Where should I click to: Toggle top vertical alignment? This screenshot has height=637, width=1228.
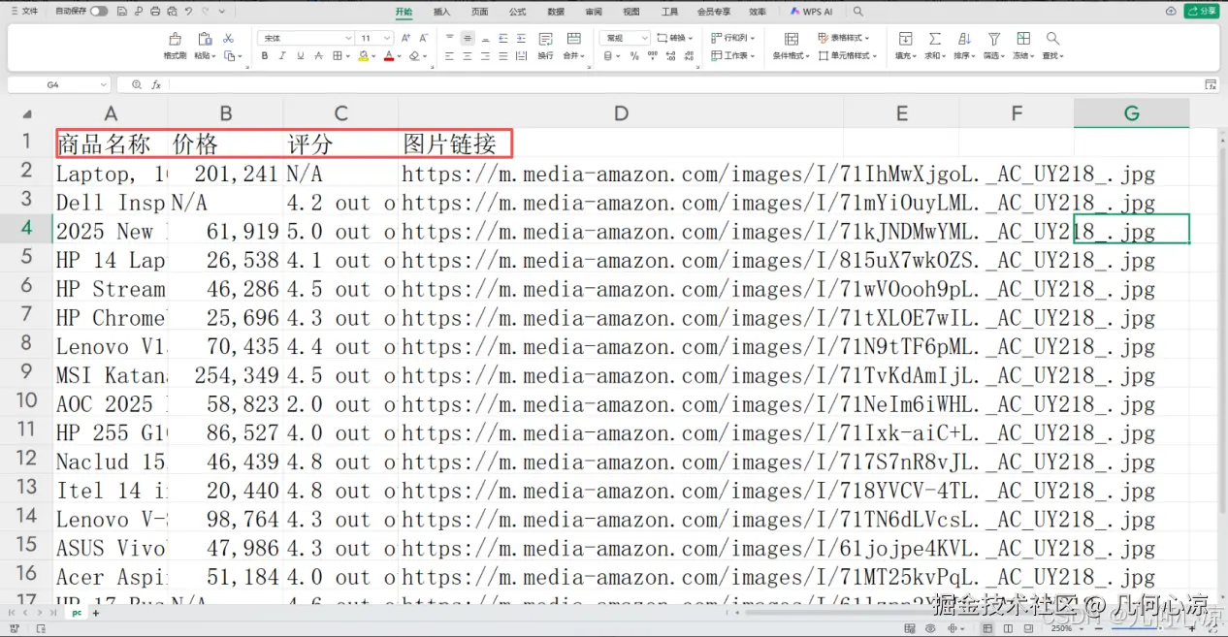[449, 38]
